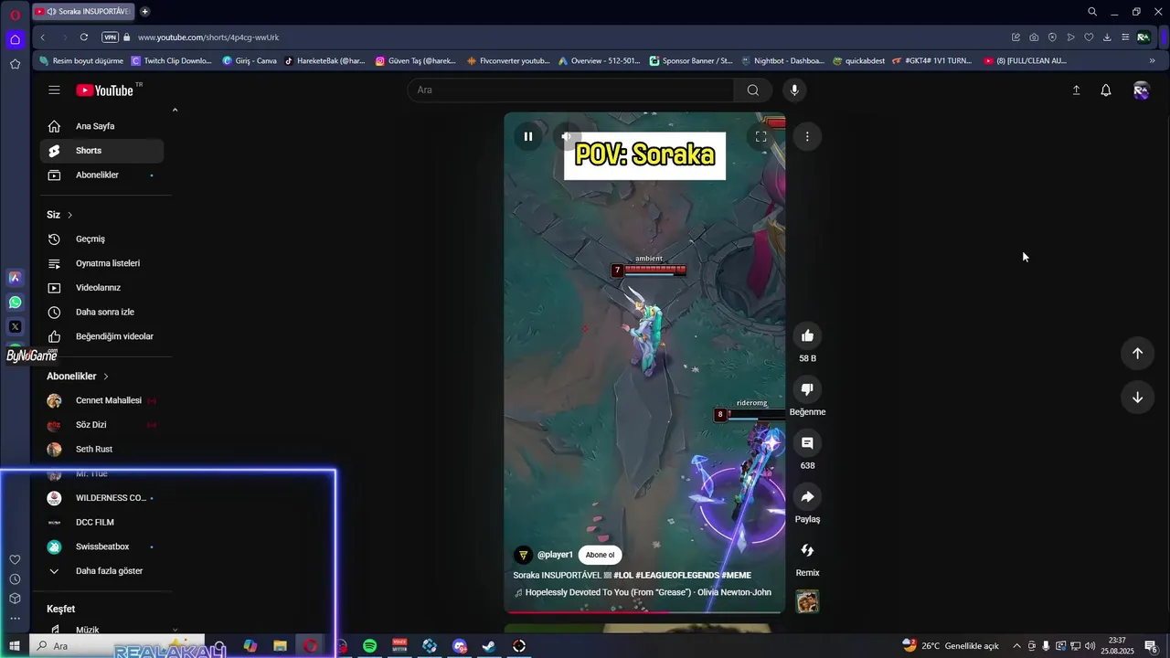Open Twitch Clip Downloader bookmark
The image size is (1170, 658).
pos(172,61)
